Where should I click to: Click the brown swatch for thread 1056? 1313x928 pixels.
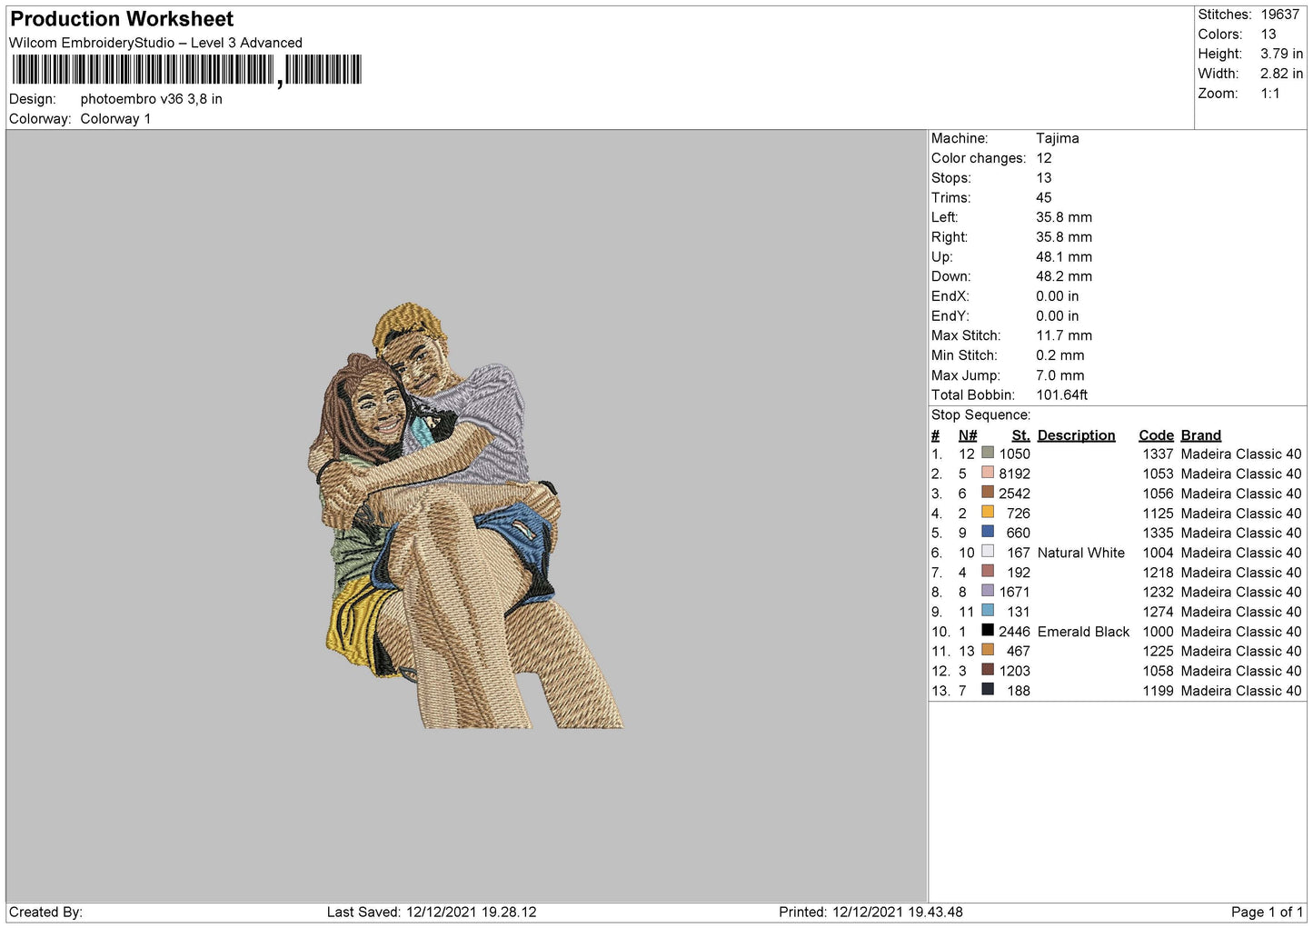988,492
